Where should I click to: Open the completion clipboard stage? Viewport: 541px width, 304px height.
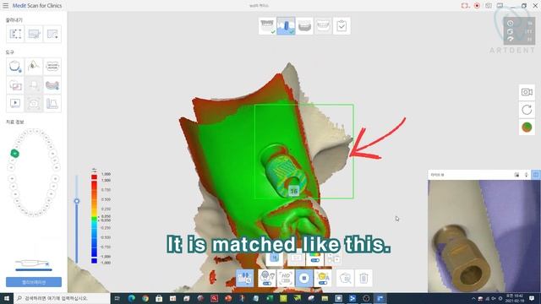tap(342, 26)
